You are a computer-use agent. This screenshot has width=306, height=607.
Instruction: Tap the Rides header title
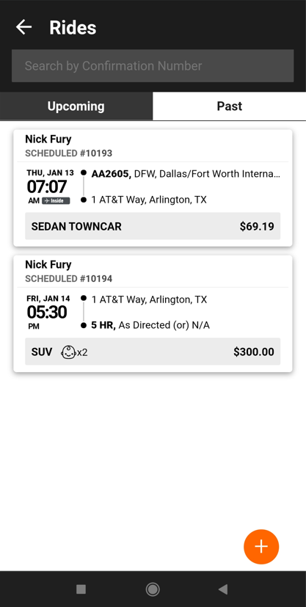[73, 28]
